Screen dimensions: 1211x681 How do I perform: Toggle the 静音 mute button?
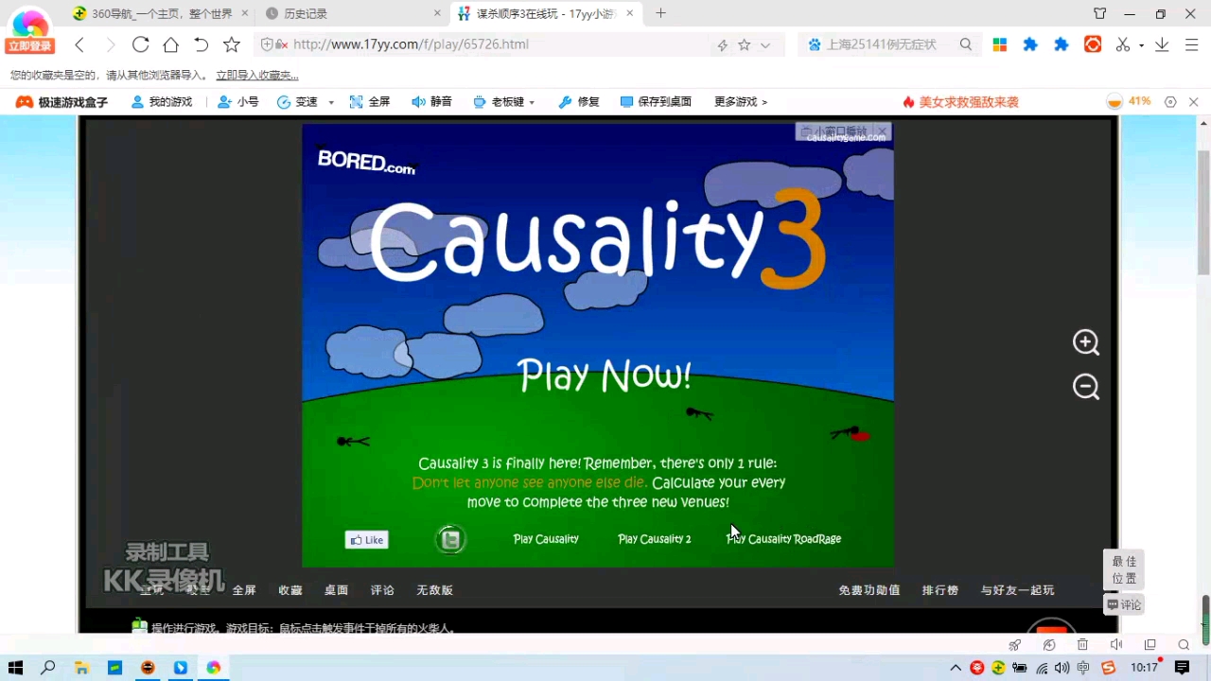(431, 102)
